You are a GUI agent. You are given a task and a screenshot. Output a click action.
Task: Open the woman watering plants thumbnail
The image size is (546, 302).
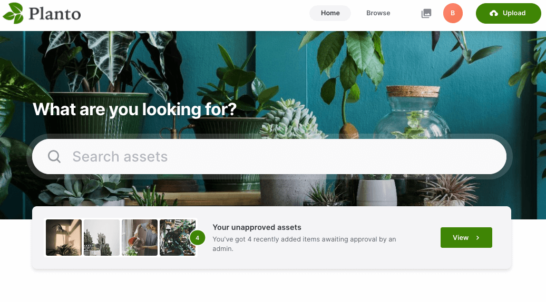[x=140, y=237]
